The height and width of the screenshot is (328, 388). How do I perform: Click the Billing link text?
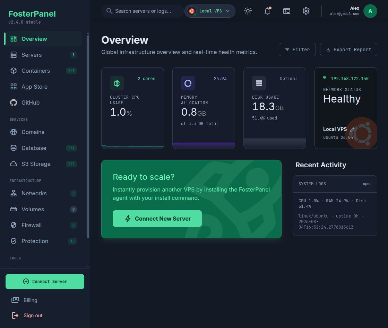(31, 300)
